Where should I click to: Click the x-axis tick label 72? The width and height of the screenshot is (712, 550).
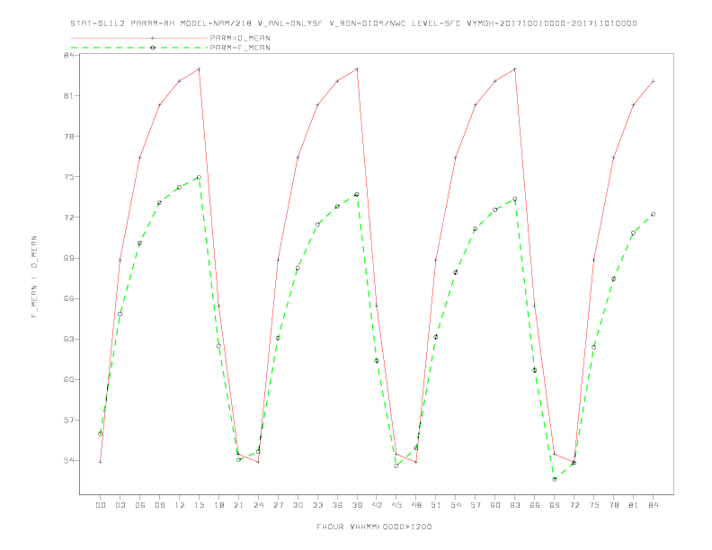point(574,505)
